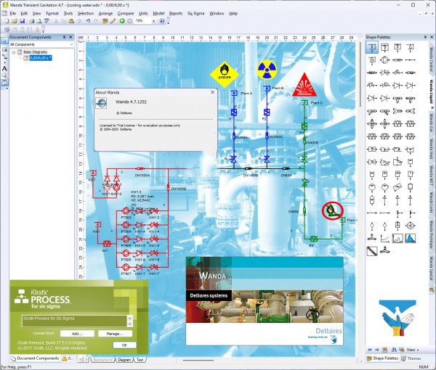Click the Print toolbar icon
Image resolution: width=436 pixels, height=370 pixels.
32,21
